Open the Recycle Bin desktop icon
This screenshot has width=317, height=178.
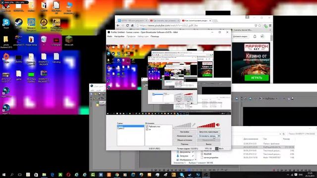click(44, 41)
